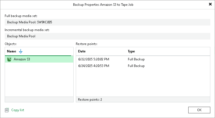
Task: Click the Restore points: label above table
Action: coord(87,44)
